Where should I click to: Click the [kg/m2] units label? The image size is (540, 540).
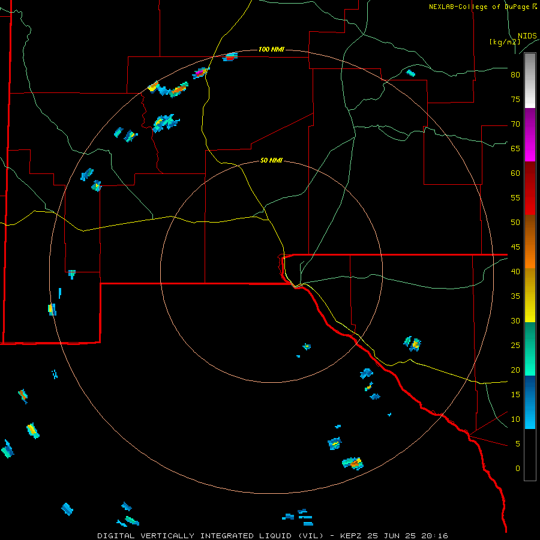click(x=505, y=42)
